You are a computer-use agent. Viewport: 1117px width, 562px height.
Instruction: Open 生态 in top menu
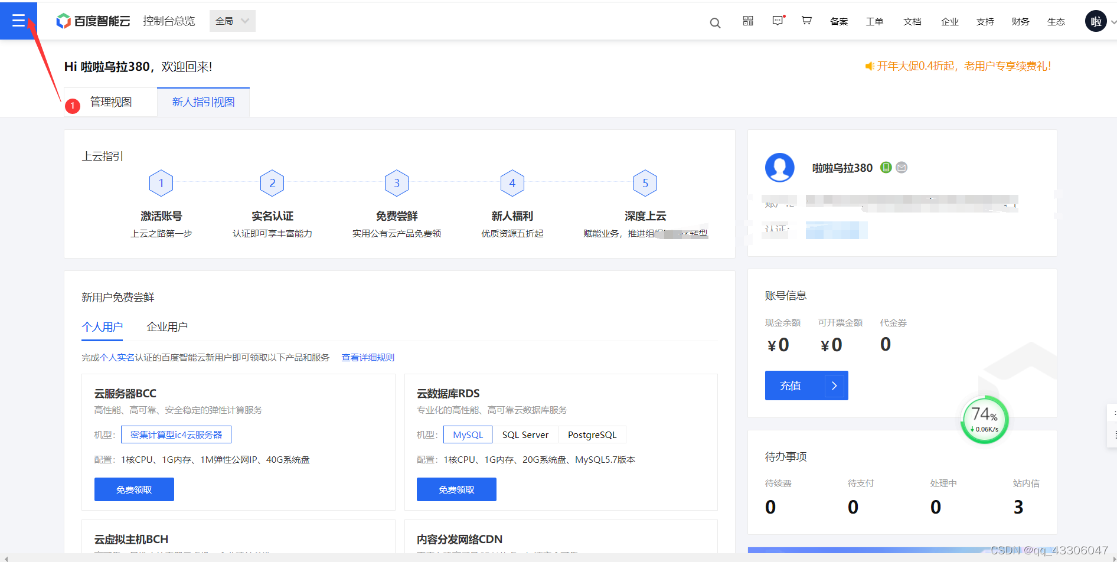1056,22
